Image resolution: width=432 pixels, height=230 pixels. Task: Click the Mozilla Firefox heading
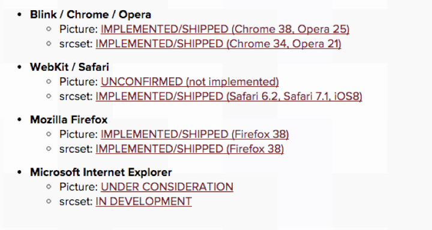click(69, 120)
